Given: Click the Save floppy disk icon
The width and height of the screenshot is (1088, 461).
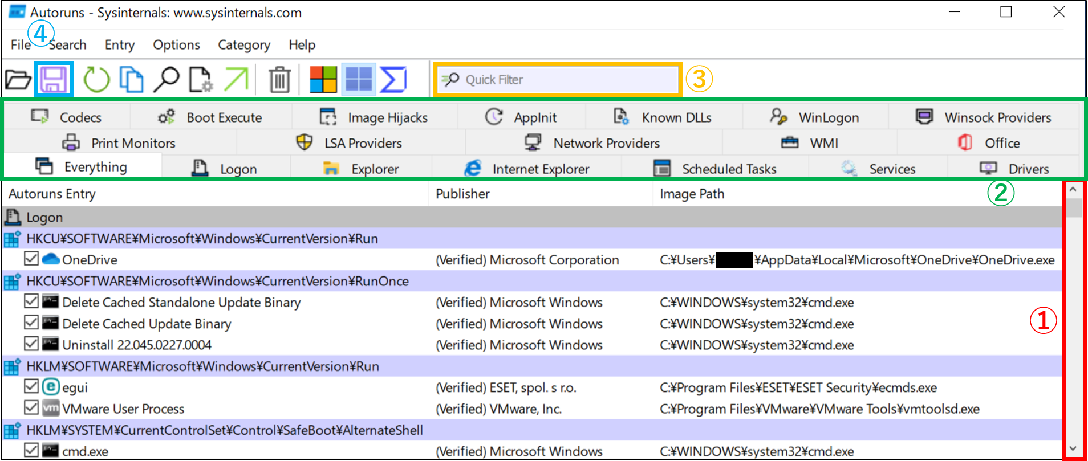Looking at the screenshot, I should pyautogui.click(x=53, y=79).
